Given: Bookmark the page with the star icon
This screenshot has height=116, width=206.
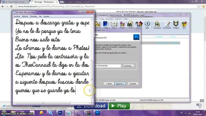Looking at the screenshot, I should (x=199, y=6).
